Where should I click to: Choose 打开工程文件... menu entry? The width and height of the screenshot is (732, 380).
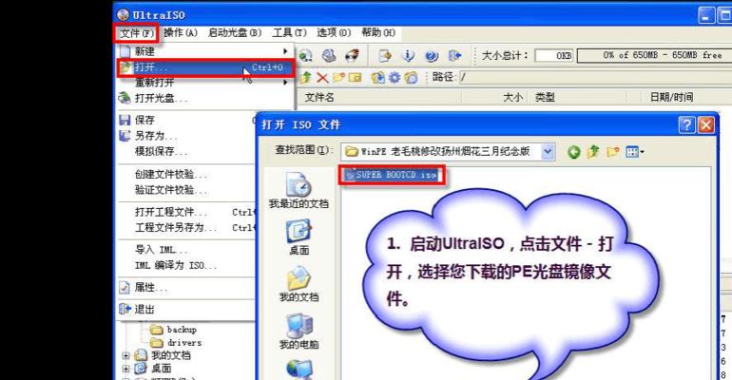pos(185,212)
